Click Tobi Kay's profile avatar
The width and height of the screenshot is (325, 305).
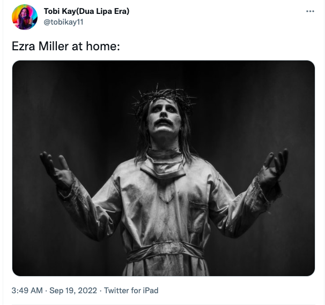pos(25,17)
